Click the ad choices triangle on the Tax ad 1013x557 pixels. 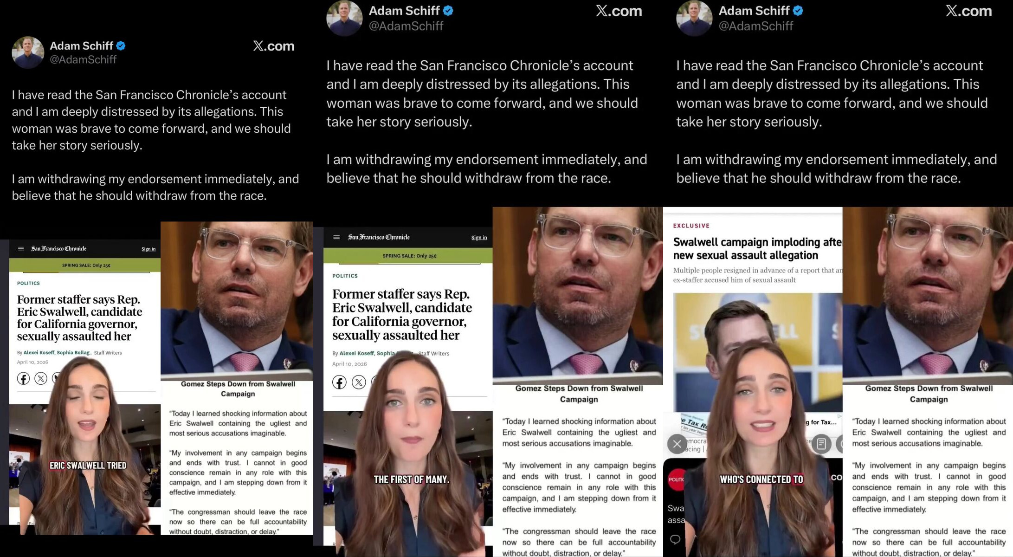839,416
